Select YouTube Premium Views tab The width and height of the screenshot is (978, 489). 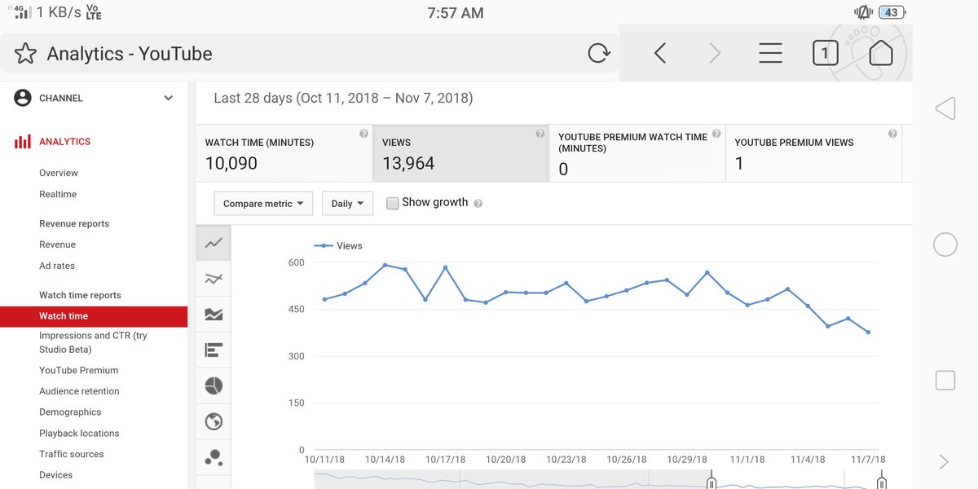813,153
